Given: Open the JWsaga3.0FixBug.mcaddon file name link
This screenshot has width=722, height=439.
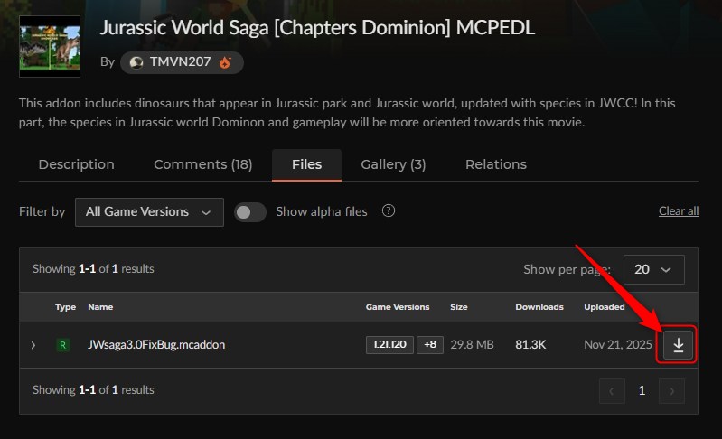Looking at the screenshot, I should tap(156, 345).
